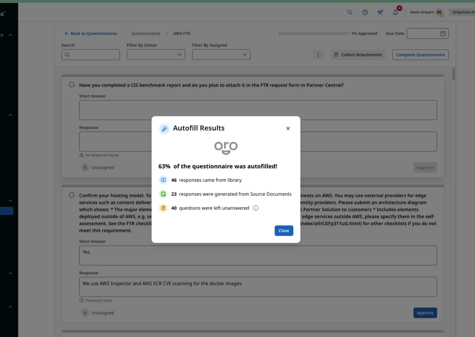Select radio for hosting model question
The image size is (475, 337).
[71, 195]
